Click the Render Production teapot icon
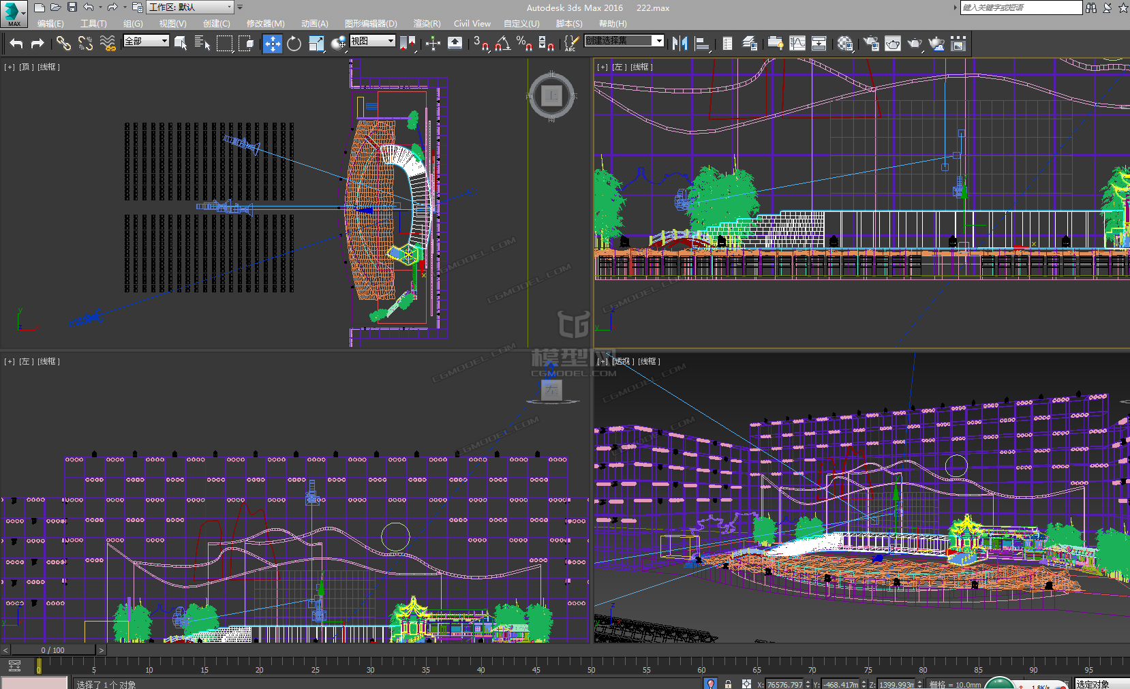The image size is (1130, 689). [x=914, y=44]
